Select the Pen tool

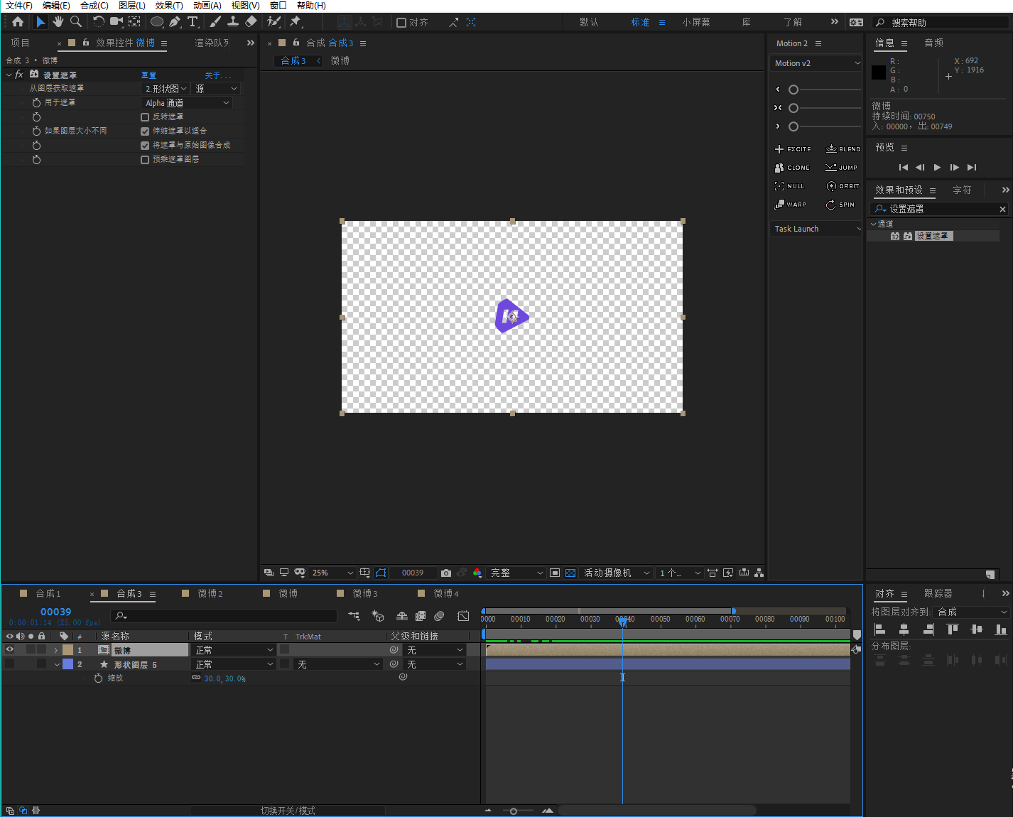pyautogui.click(x=175, y=22)
